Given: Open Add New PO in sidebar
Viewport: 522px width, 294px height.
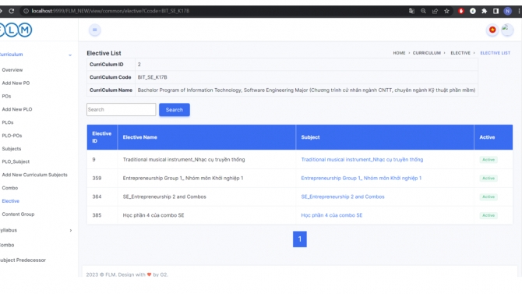Looking at the screenshot, I should 16,83.
